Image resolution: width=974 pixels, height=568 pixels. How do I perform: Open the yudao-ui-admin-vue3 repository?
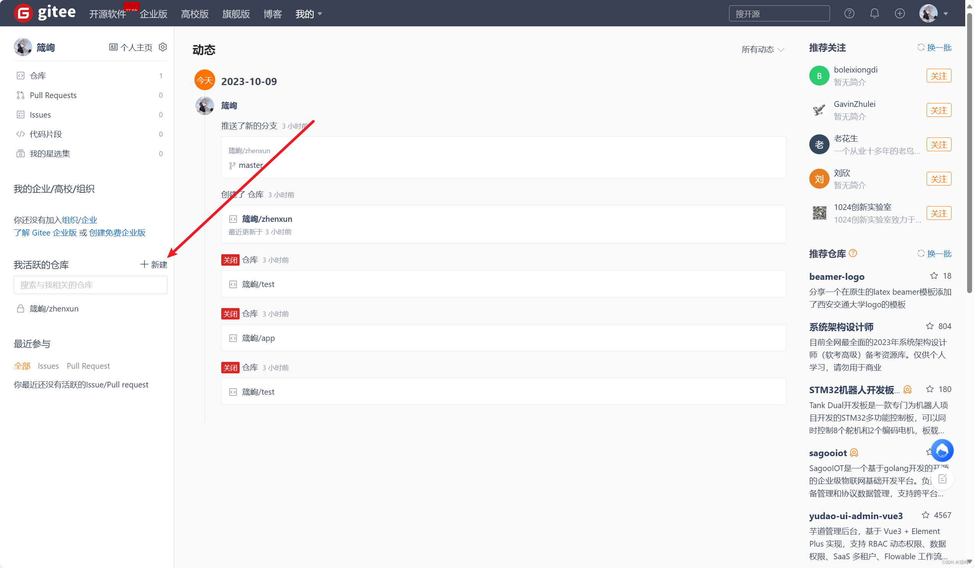[x=856, y=516]
